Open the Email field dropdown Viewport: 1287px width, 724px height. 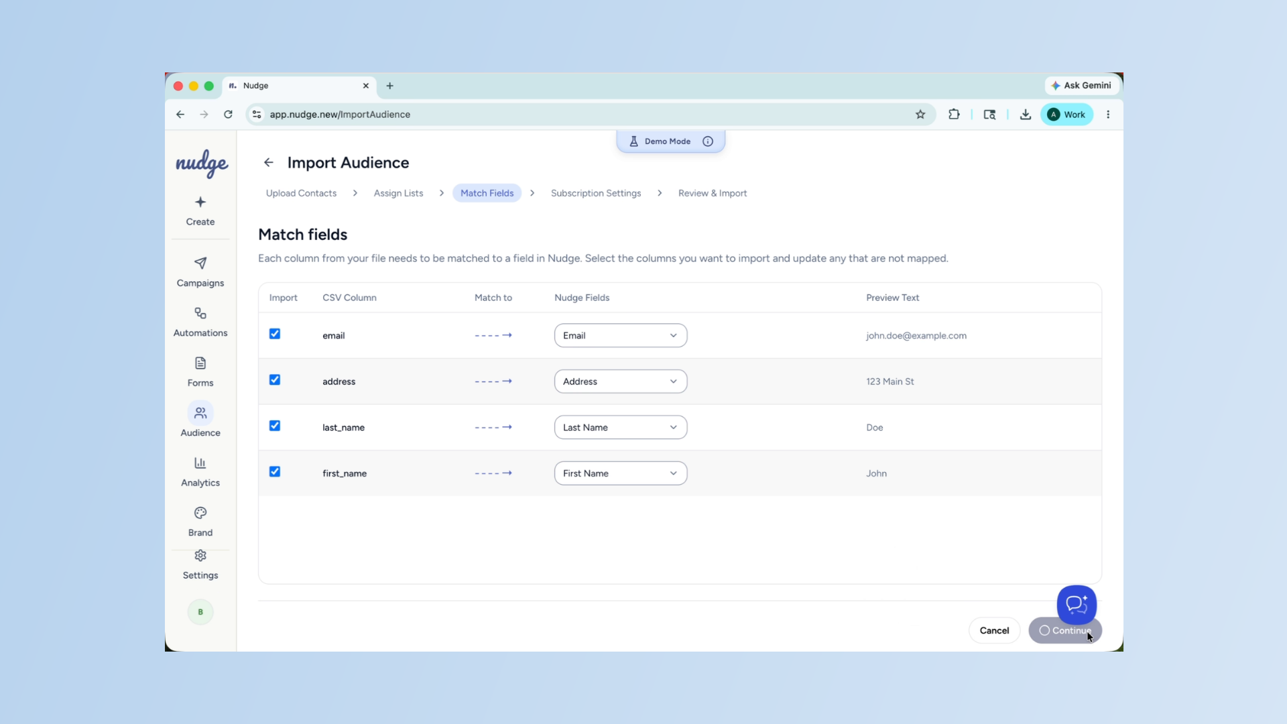(x=621, y=336)
